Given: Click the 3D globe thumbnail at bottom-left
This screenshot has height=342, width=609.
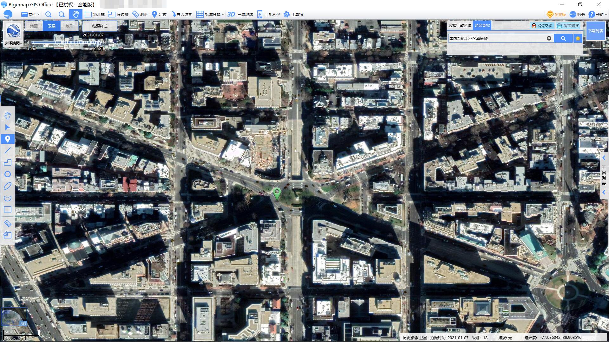Looking at the screenshot, I should click(14, 317).
